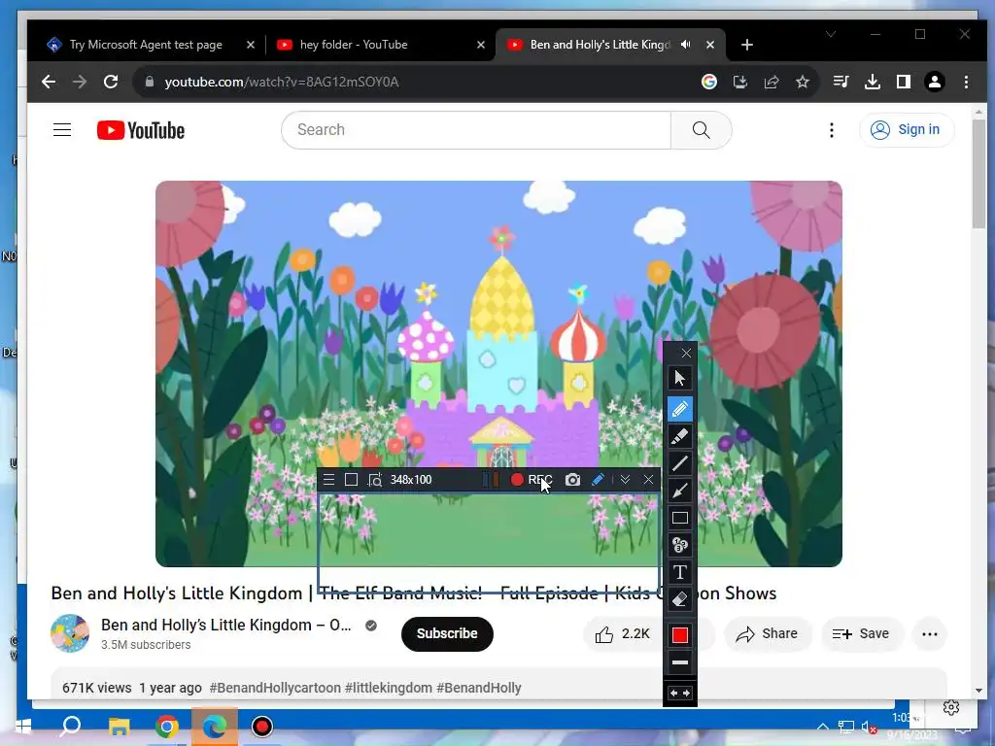The height and width of the screenshot is (746, 995).
Task: Click the Sign in button
Action: (907, 130)
